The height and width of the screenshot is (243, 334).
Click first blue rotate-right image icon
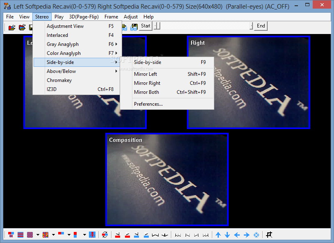pos(136,235)
